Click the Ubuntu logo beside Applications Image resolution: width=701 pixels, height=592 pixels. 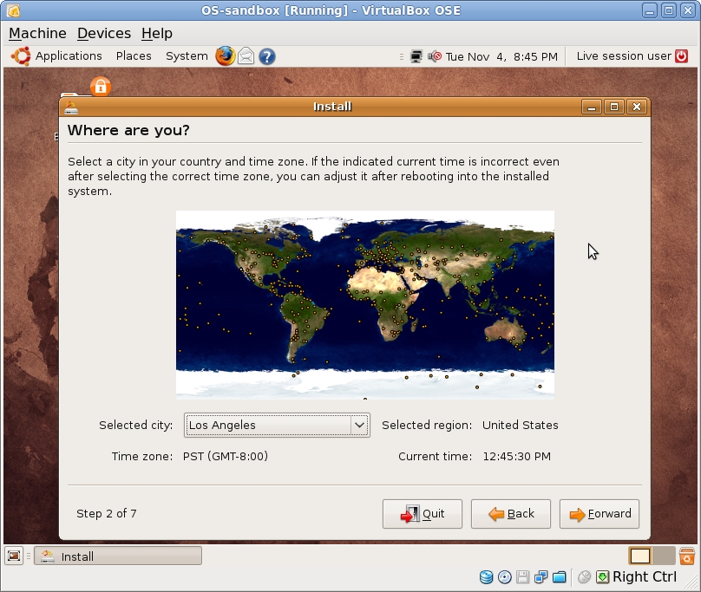21,56
